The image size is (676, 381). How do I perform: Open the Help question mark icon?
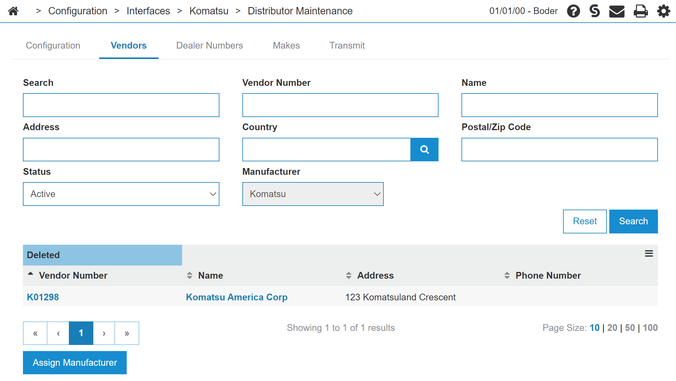[573, 11]
